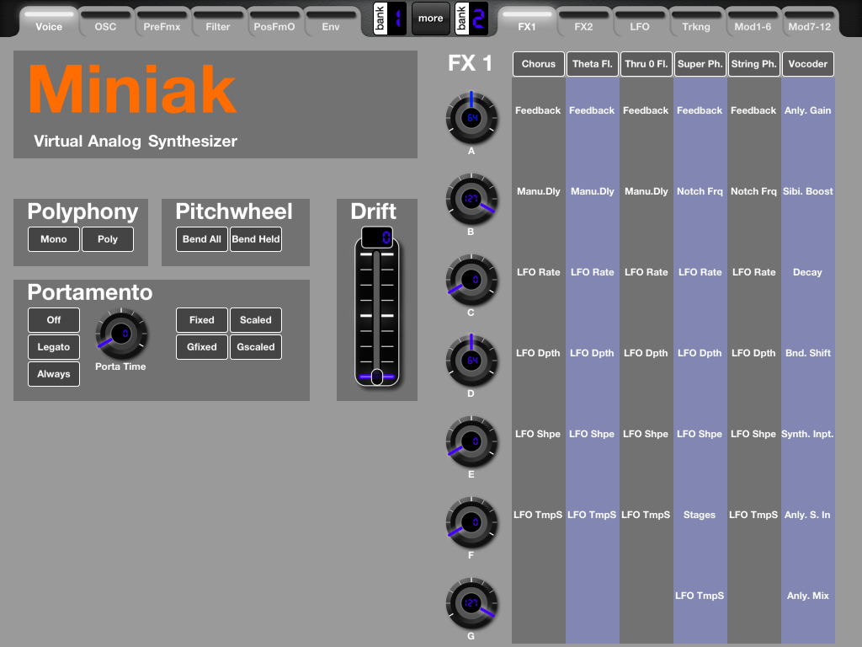Choose Bend Held pitchwheel mode
This screenshot has height=647, width=862.
click(x=256, y=239)
